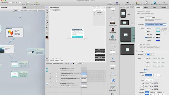The image size is (169, 95).
Task: Select Primary color radio
Action: pos(146,29)
